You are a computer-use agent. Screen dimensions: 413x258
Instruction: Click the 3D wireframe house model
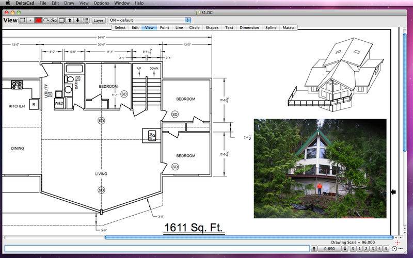point(336,74)
